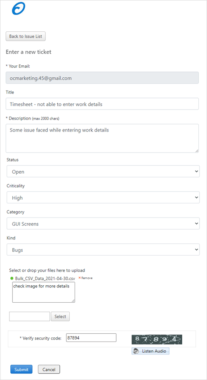Click the blue company logo icon
Screen dimensions: 207x380
point(19,9)
